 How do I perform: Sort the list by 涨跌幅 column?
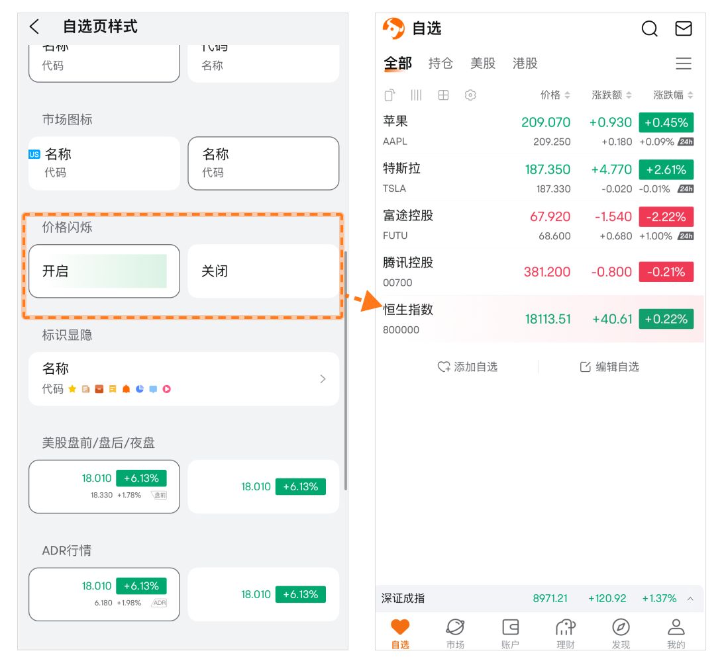point(673,95)
